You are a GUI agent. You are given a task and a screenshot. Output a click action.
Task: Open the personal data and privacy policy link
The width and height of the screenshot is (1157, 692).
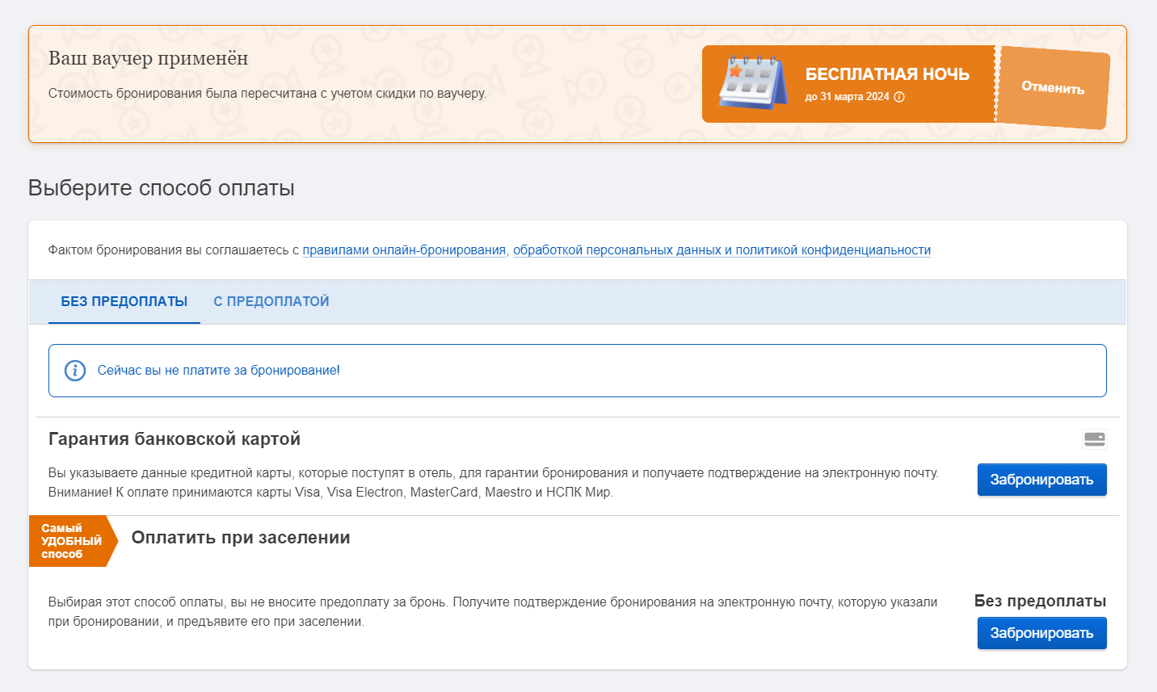click(x=722, y=250)
